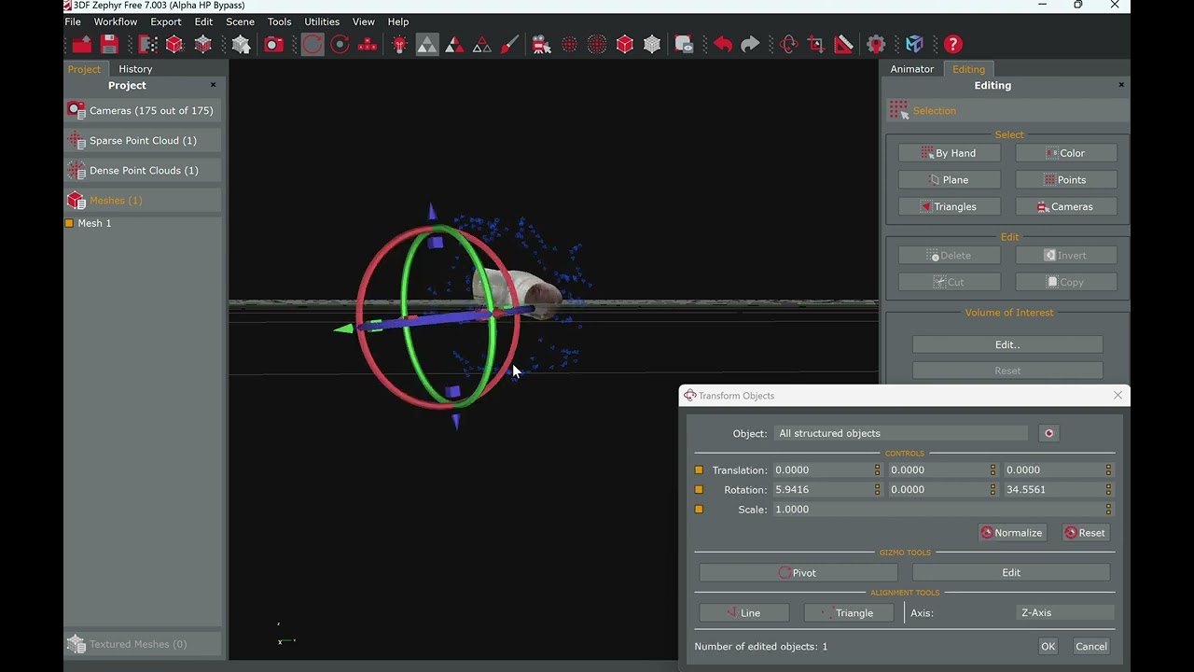
Task: Redo the action with grey arrow
Action: point(750,44)
